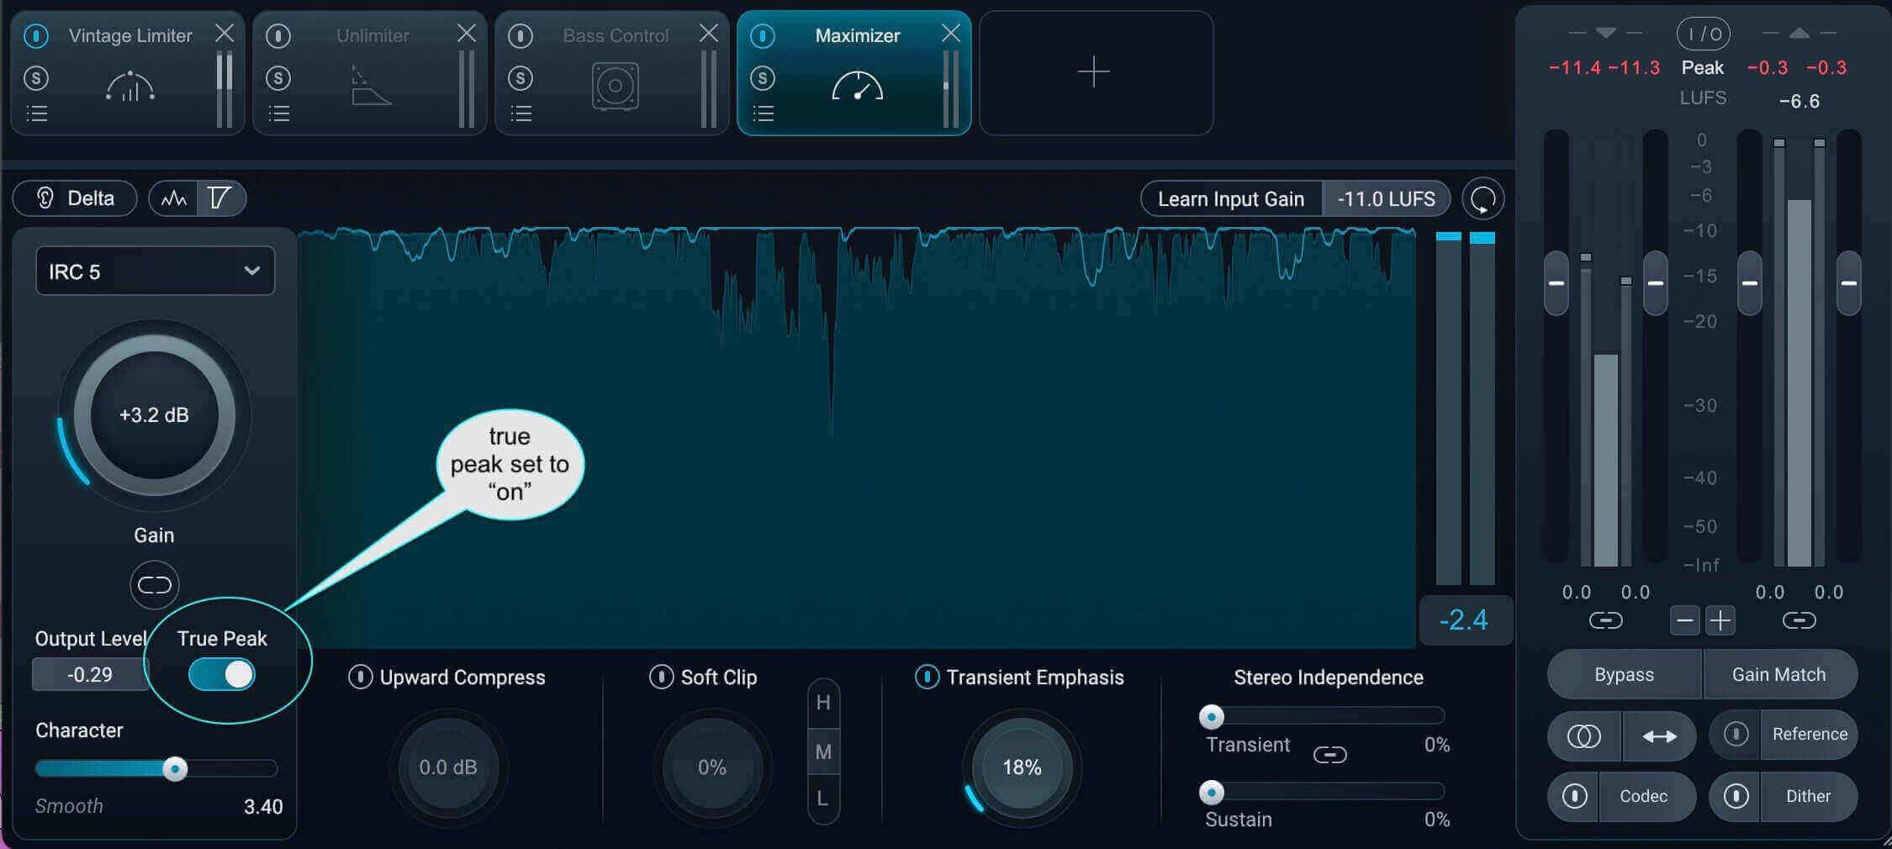1892x849 pixels.
Task: Select Soft Clip L mode
Action: tap(823, 799)
